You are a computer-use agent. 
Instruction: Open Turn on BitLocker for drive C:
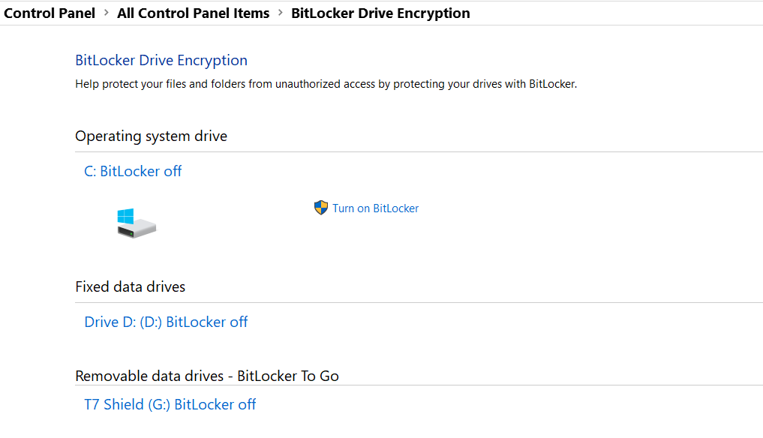coord(375,208)
